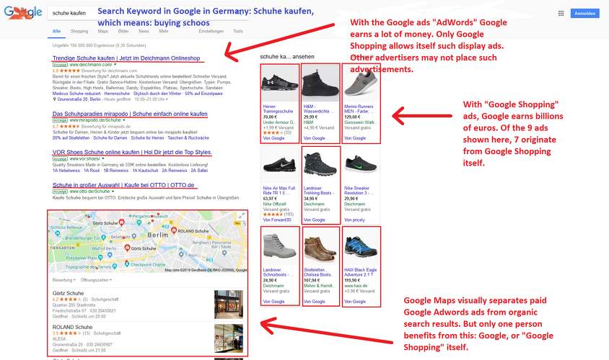Click the Checkpoint Charlie map marker
609x360 pixels.
[x=127, y=264]
